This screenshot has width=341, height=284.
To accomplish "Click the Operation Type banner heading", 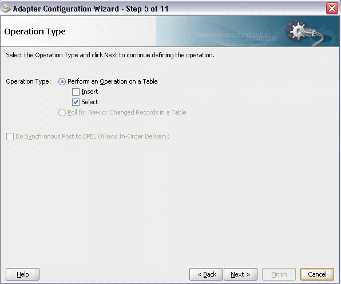I will tap(35, 31).
